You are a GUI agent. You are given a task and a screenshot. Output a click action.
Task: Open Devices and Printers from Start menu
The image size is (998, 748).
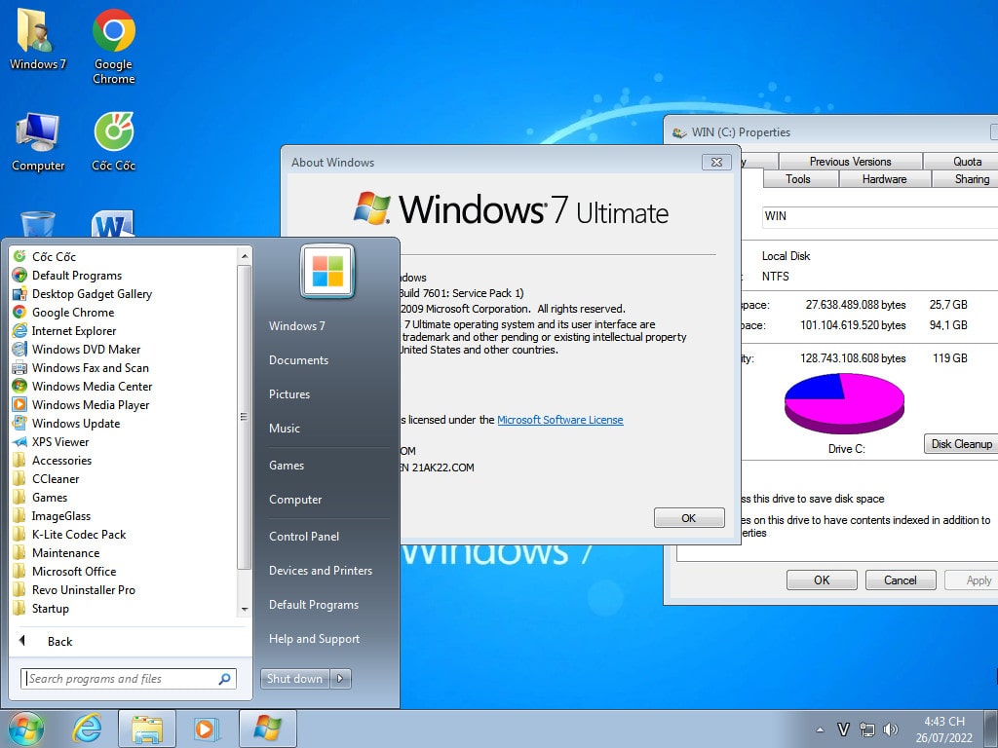(x=321, y=571)
